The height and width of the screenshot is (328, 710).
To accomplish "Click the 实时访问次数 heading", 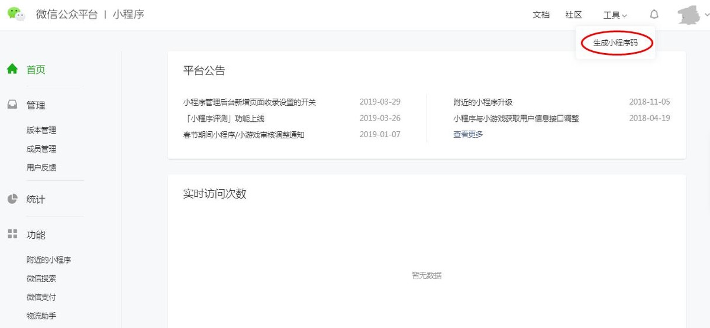I will [x=215, y=194].
